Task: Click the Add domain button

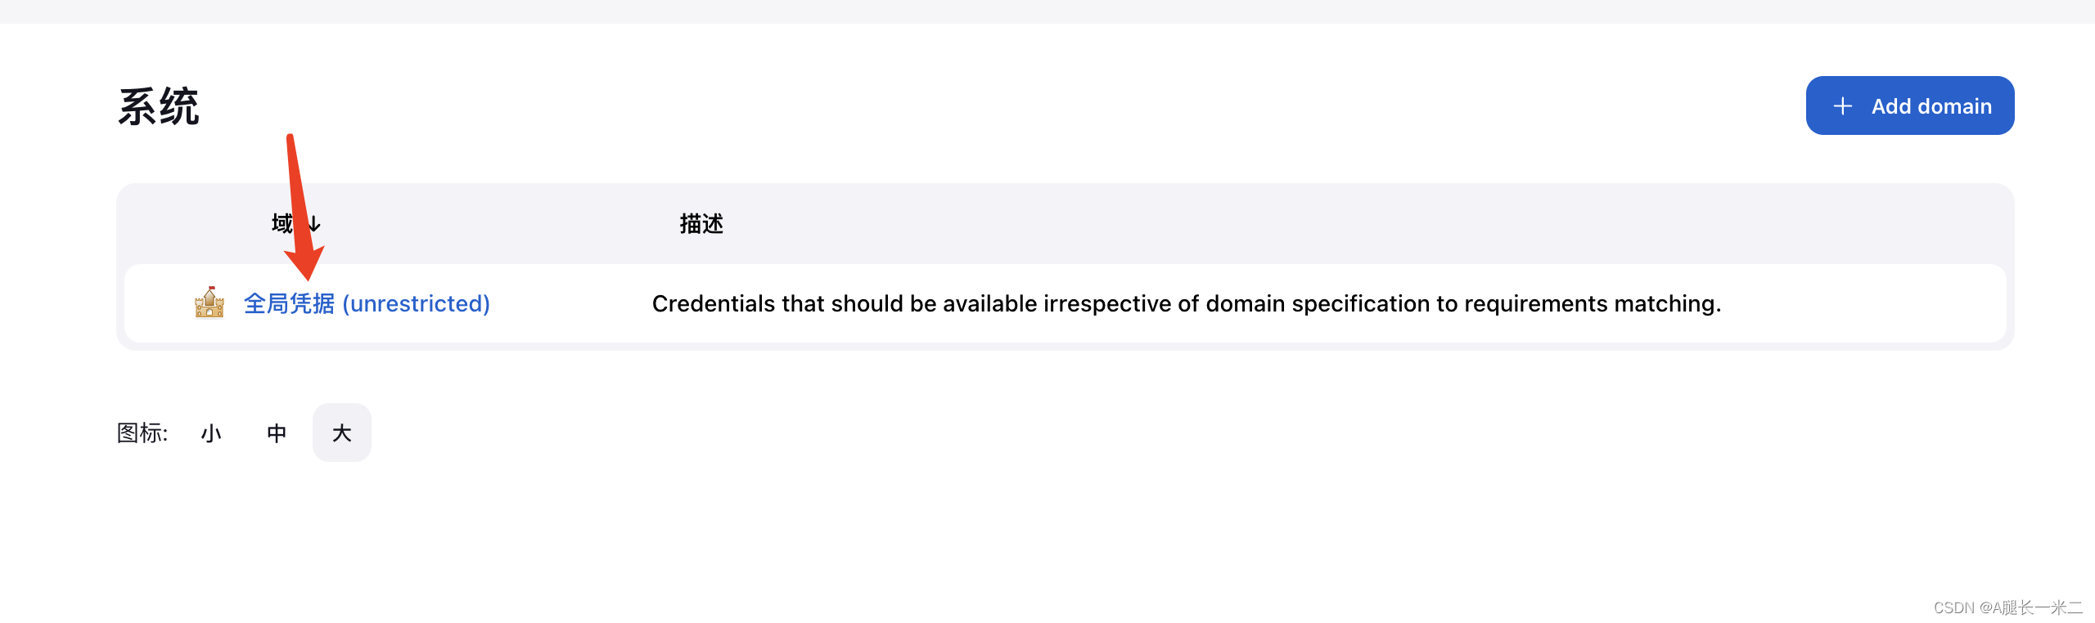Action: 1910,105
